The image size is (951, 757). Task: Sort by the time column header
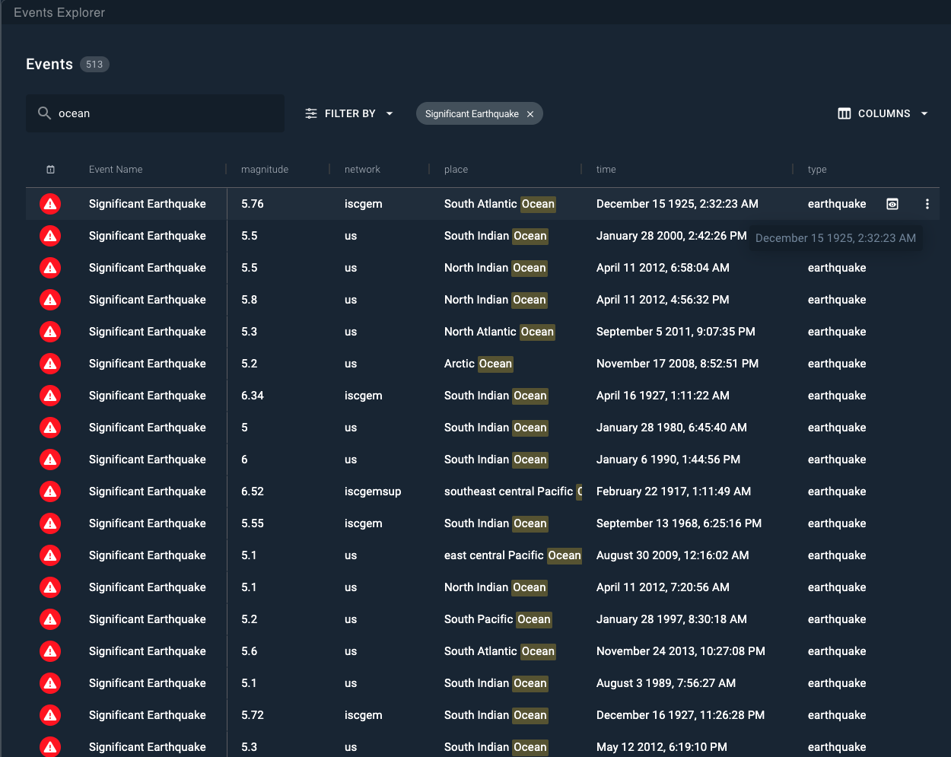click(606, 169)
